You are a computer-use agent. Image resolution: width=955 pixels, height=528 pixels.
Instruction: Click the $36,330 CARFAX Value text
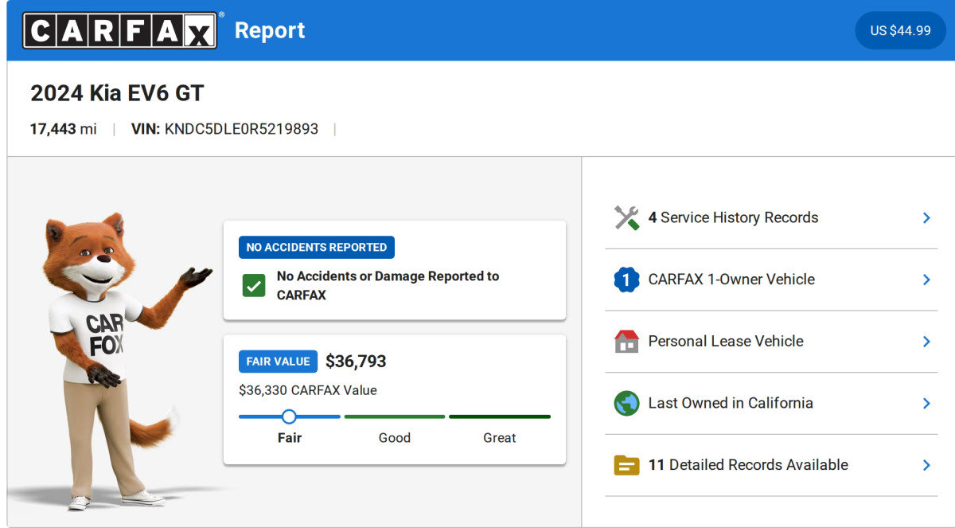(x=308, y=390)
